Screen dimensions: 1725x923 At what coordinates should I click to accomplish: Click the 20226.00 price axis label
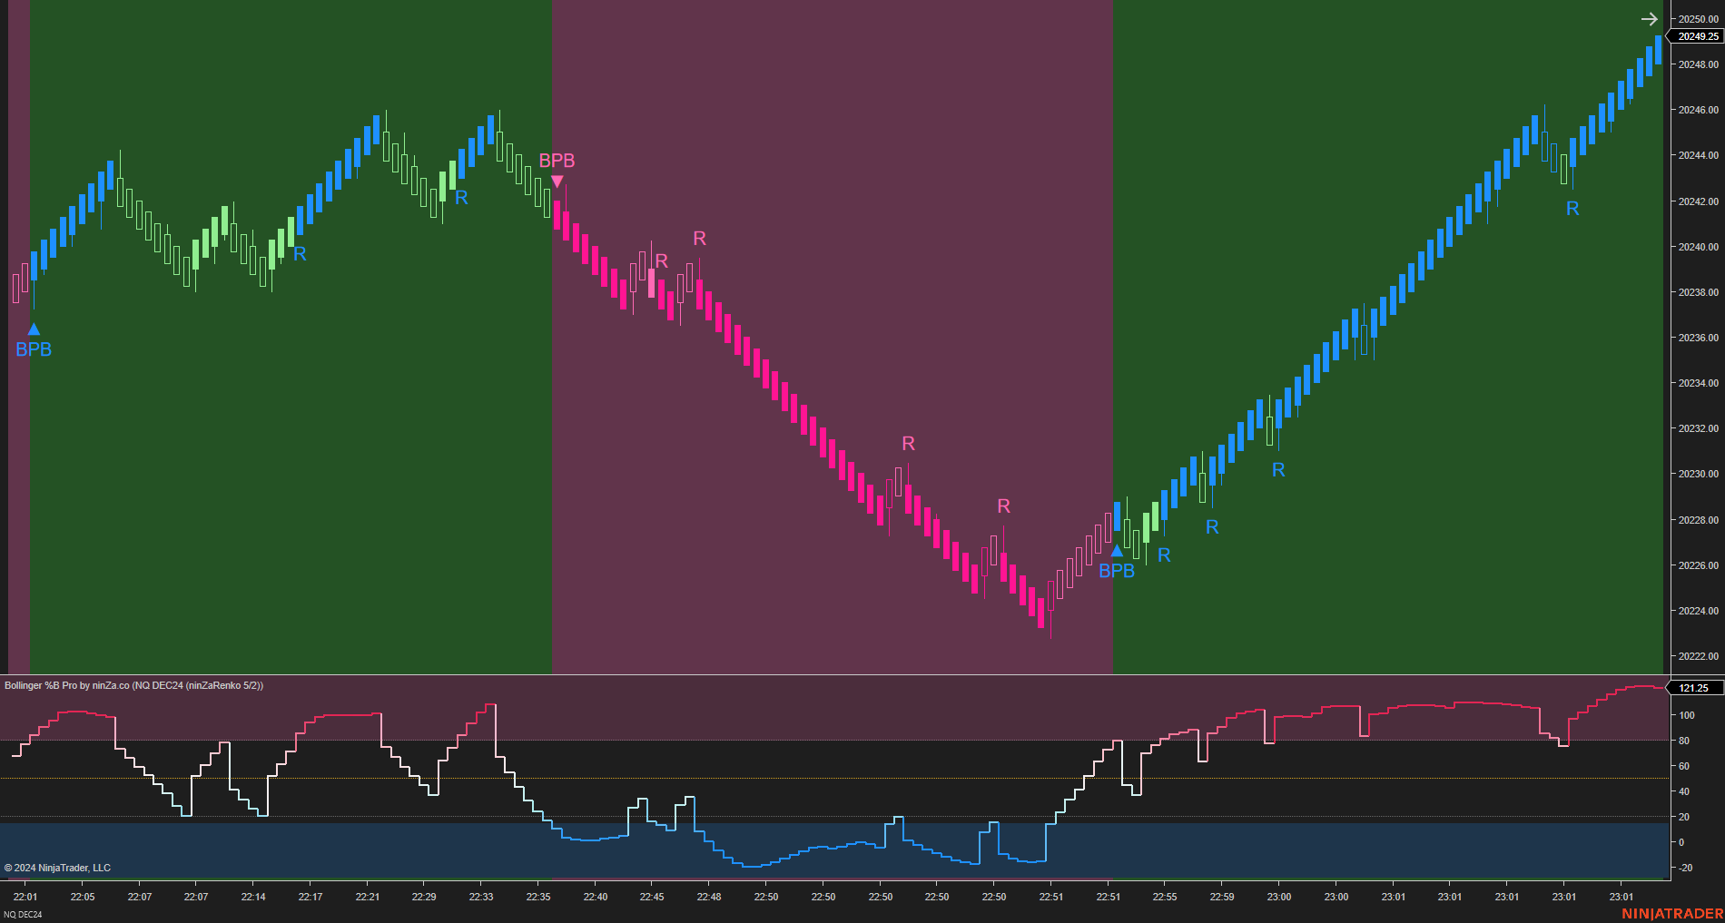click(1698, 565)
